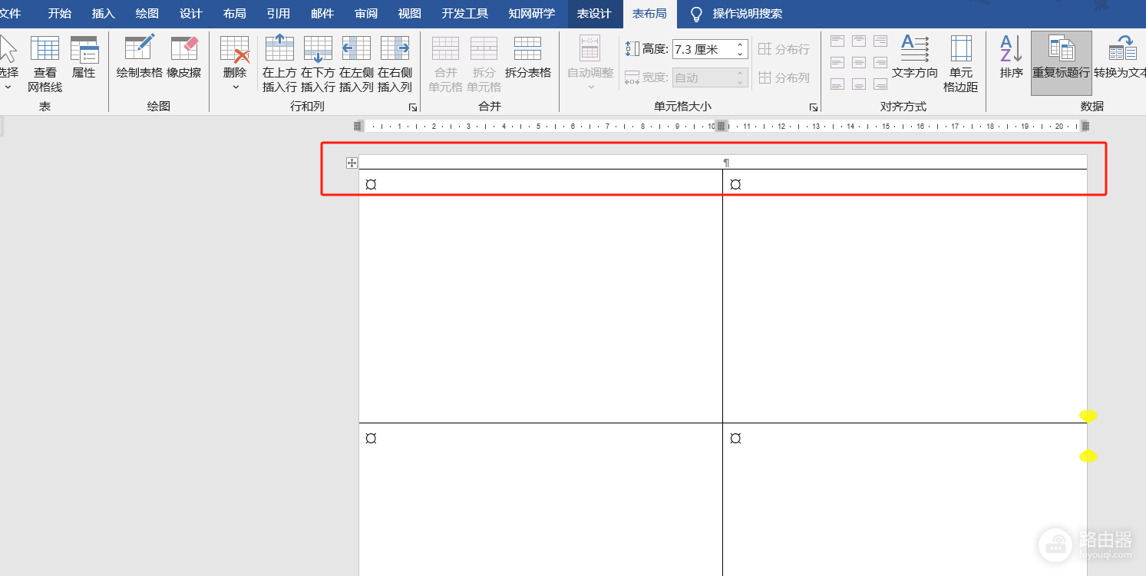The height and width of the screenshot is (576, 1146).
Task: Click the middle column marker on ruler
Action: pyautogui.click(x=722, y=126)
